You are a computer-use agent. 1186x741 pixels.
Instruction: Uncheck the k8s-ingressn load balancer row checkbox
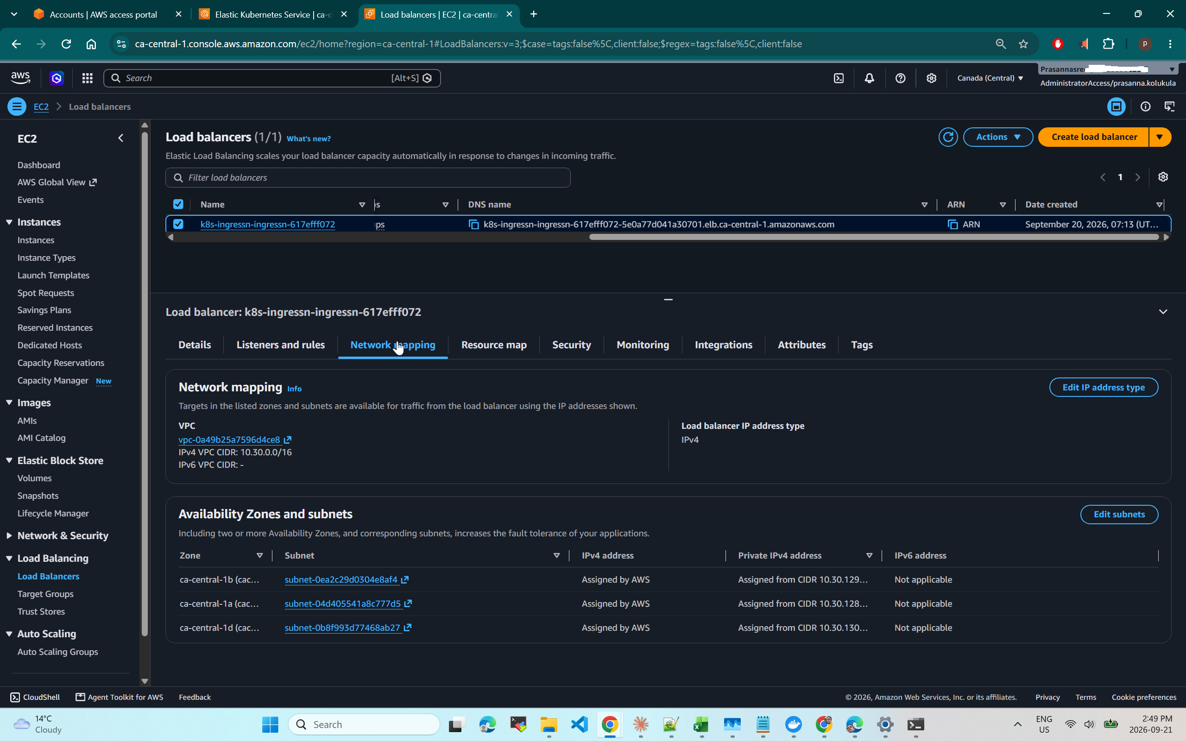[x=178, y=224]
